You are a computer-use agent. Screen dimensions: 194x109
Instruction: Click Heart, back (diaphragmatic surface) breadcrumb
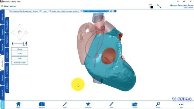[x=65, y=11]
